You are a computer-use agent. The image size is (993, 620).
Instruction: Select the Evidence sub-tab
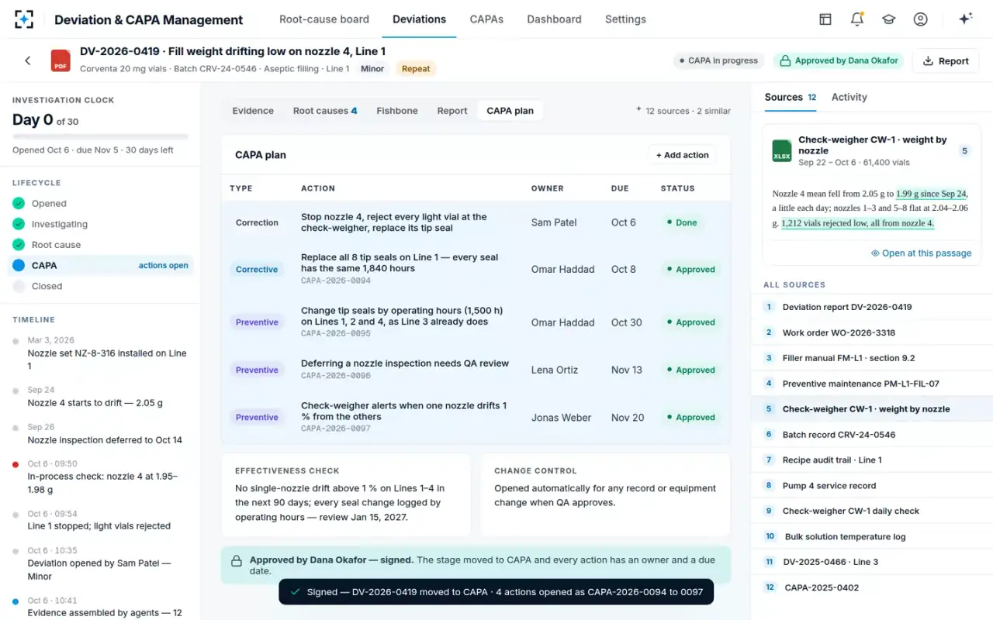click(253, 111)
